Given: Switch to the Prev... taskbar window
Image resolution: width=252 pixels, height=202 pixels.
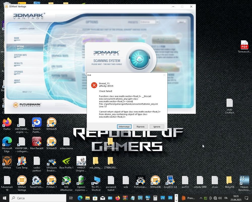Looking at the screenshot, I should [188, 198].
